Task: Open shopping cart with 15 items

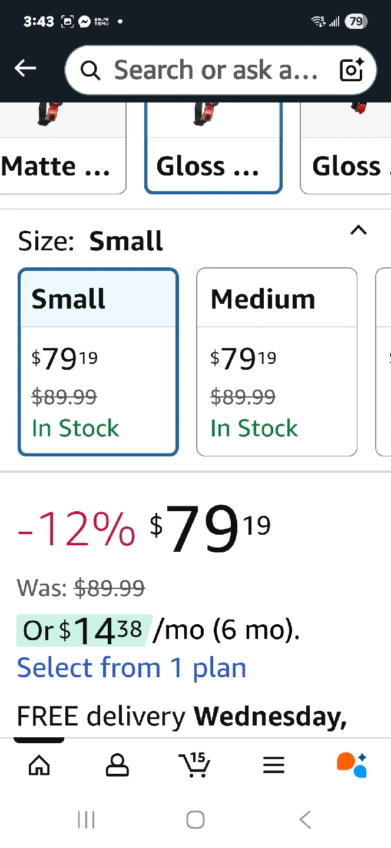Action: tap(194, 765)
